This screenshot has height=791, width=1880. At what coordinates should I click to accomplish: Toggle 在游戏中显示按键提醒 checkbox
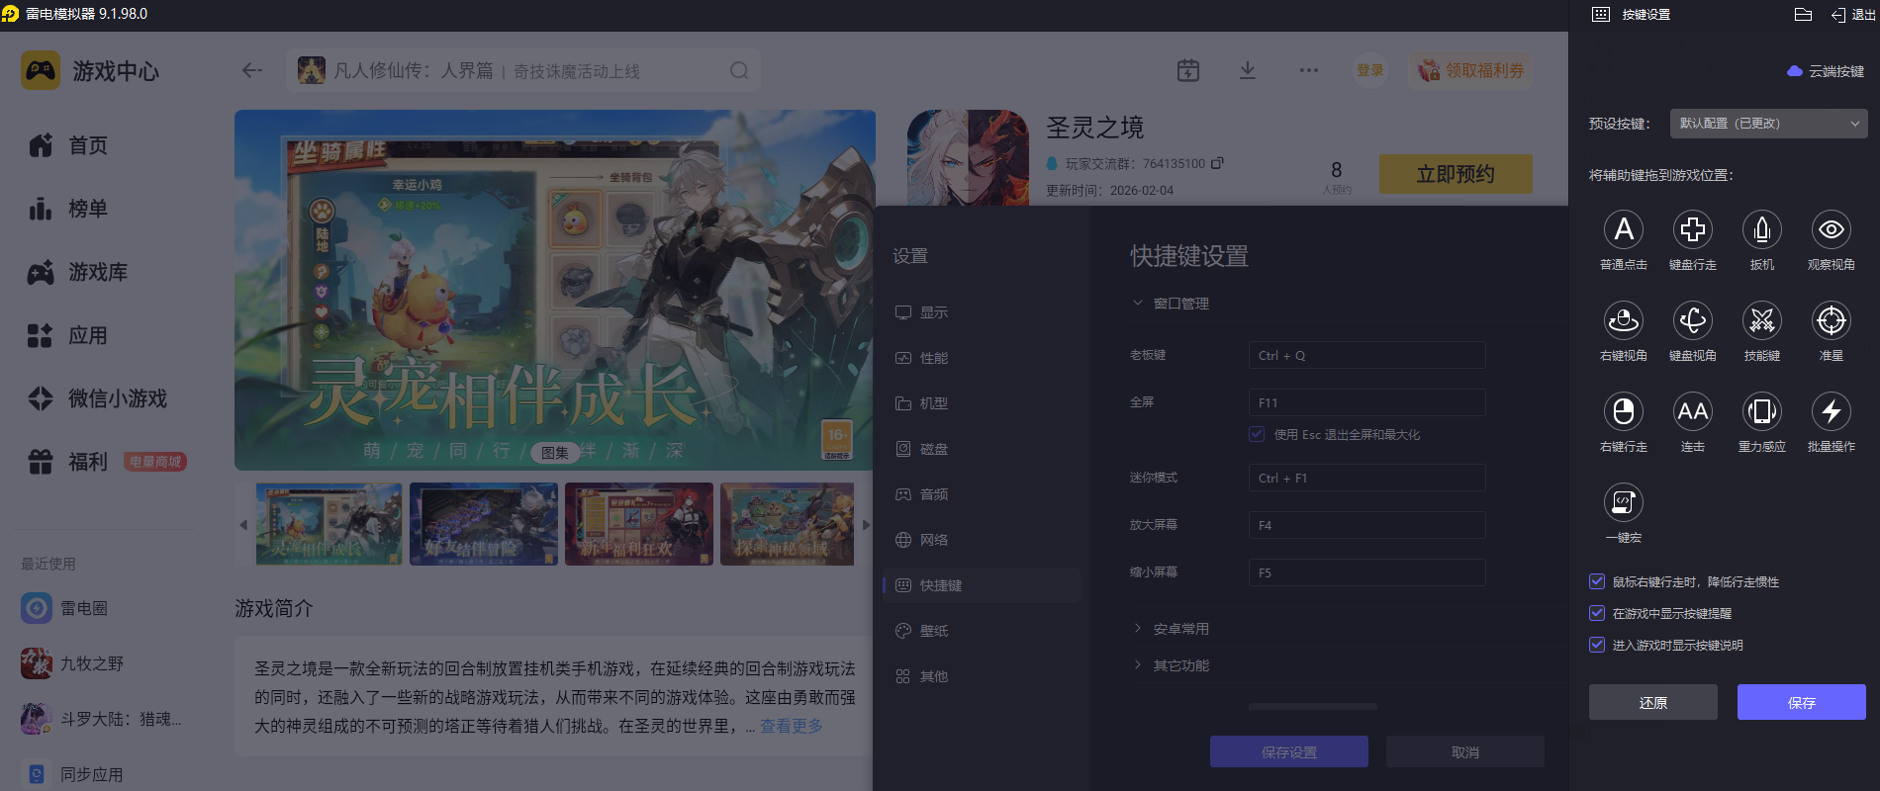click(1597, 613)
